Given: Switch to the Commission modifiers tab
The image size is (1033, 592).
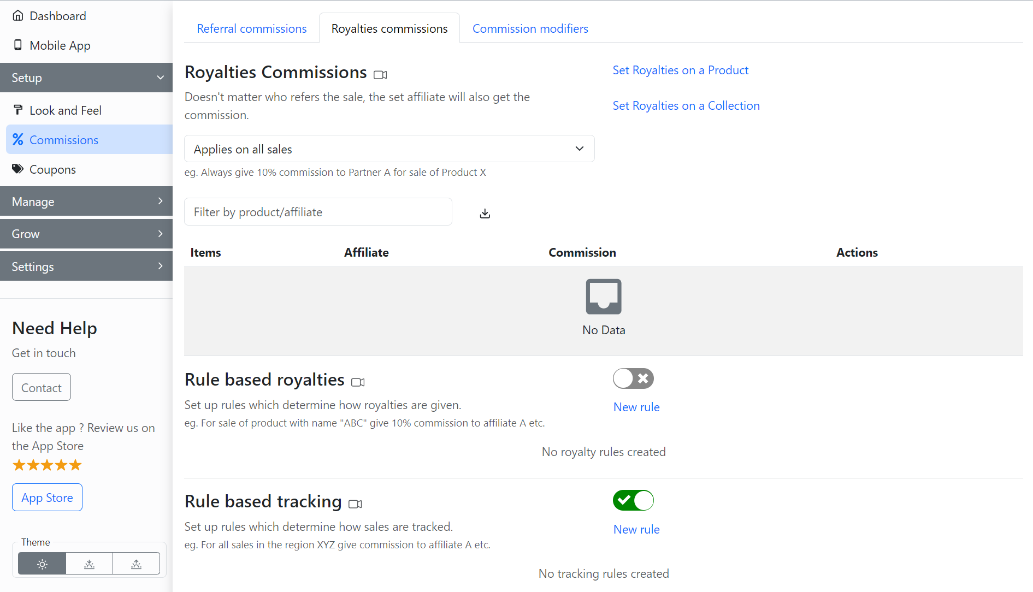Looking at the screenshot, I should (530, 28).
